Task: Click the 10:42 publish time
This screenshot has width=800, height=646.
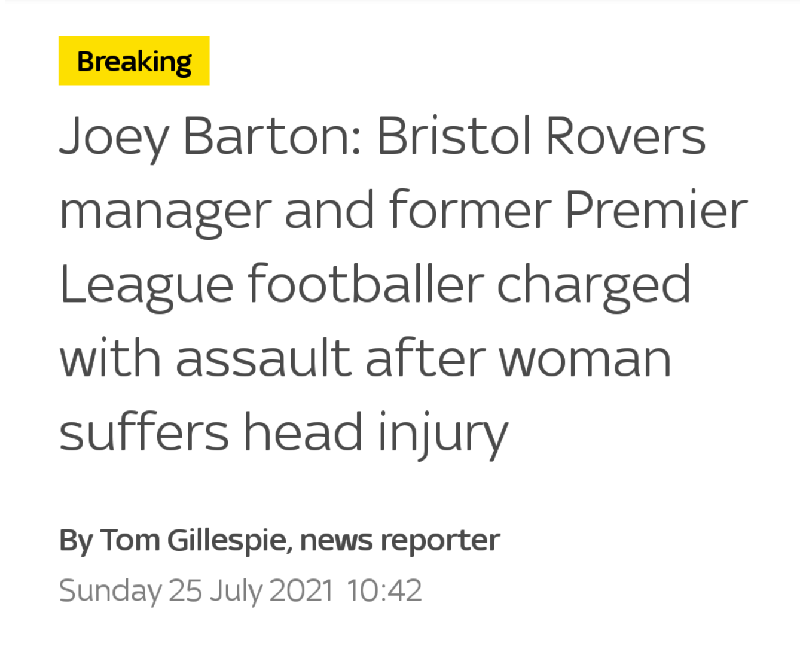Action: point(384,590)
